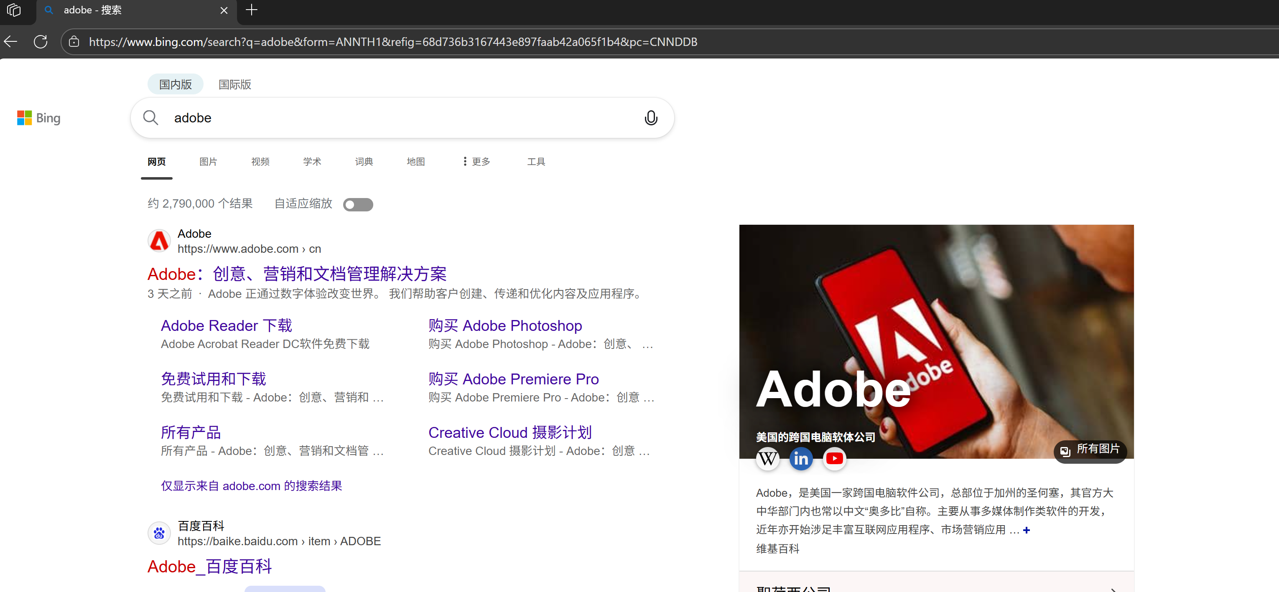Click 所有图片 button on Adobe image
The image size is (1279, 592).
click(x=1090, y=450)
